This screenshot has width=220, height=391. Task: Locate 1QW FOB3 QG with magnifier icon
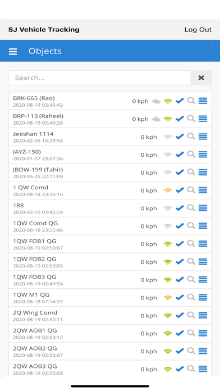pos(191,279)
